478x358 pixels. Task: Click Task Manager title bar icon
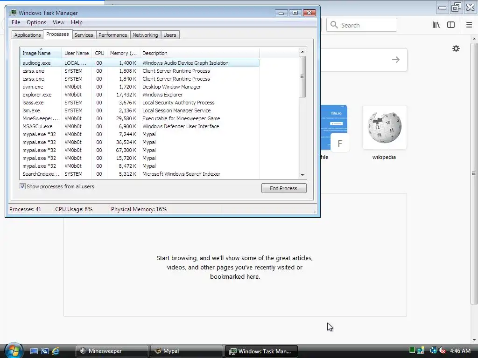point(13,13)
